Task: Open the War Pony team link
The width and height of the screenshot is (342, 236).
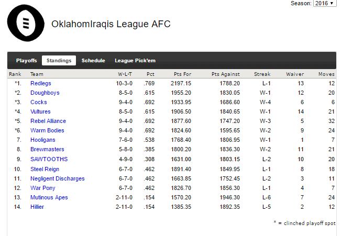Action: 43,188
